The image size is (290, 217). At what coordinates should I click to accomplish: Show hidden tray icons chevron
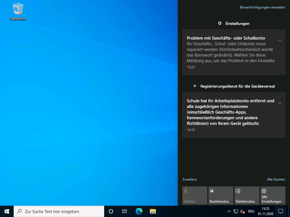pyautogui.click(x=229, y=211)
